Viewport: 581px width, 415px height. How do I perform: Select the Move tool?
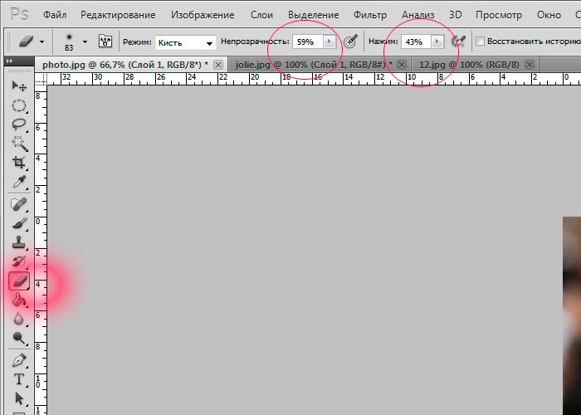pos(19,86)
